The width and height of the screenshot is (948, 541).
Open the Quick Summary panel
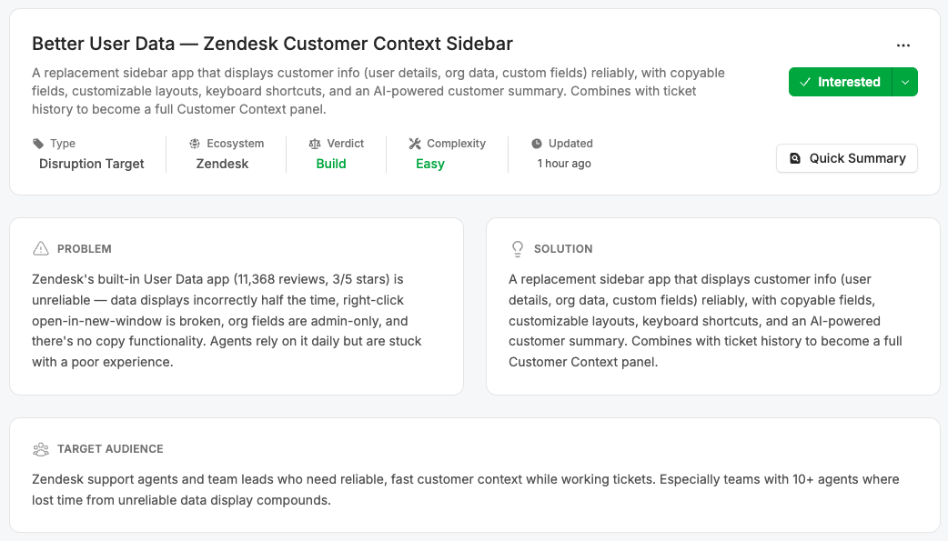click(846, 158)
